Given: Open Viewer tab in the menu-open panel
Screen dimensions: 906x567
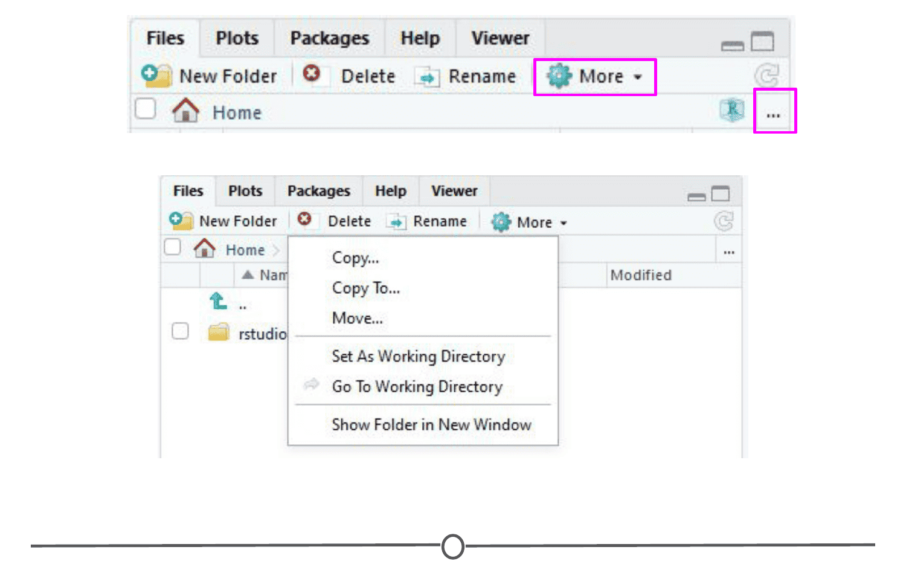Looking at the screenshot, I should (x=454, y=191).
